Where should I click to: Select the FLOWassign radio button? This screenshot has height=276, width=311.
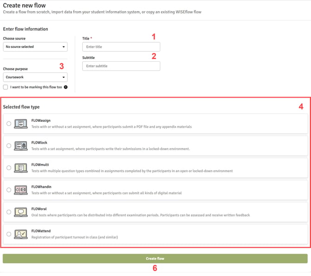[x=9, y=124]
